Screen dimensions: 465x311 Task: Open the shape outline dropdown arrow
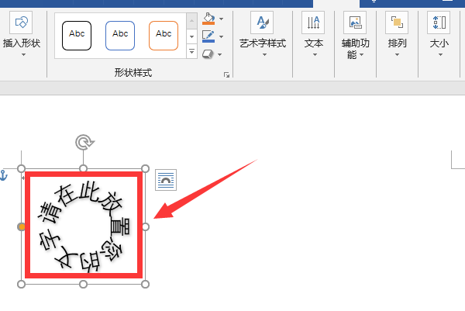(x=221, y=36)
